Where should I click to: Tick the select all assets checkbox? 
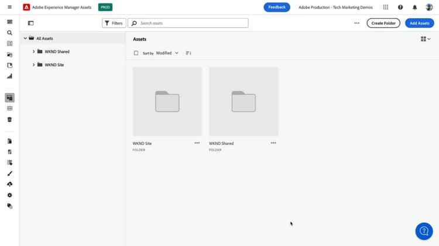[136, 53]
